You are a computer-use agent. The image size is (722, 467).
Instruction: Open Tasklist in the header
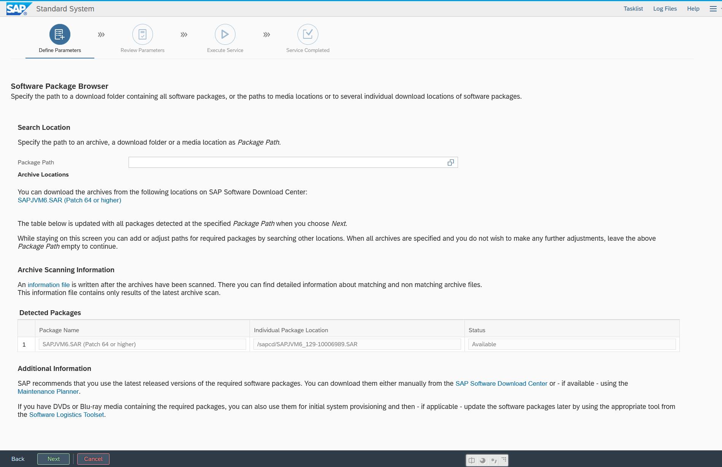633,9
